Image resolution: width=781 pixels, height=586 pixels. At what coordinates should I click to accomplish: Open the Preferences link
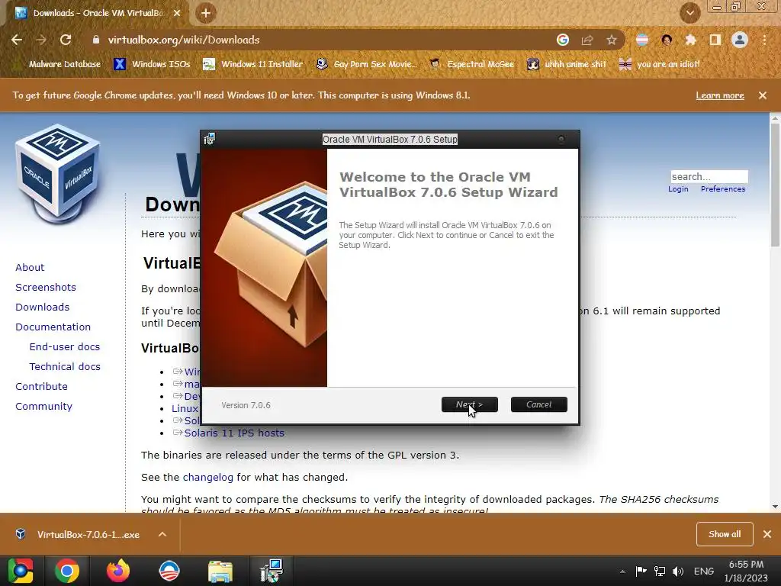tap(723, 189)
